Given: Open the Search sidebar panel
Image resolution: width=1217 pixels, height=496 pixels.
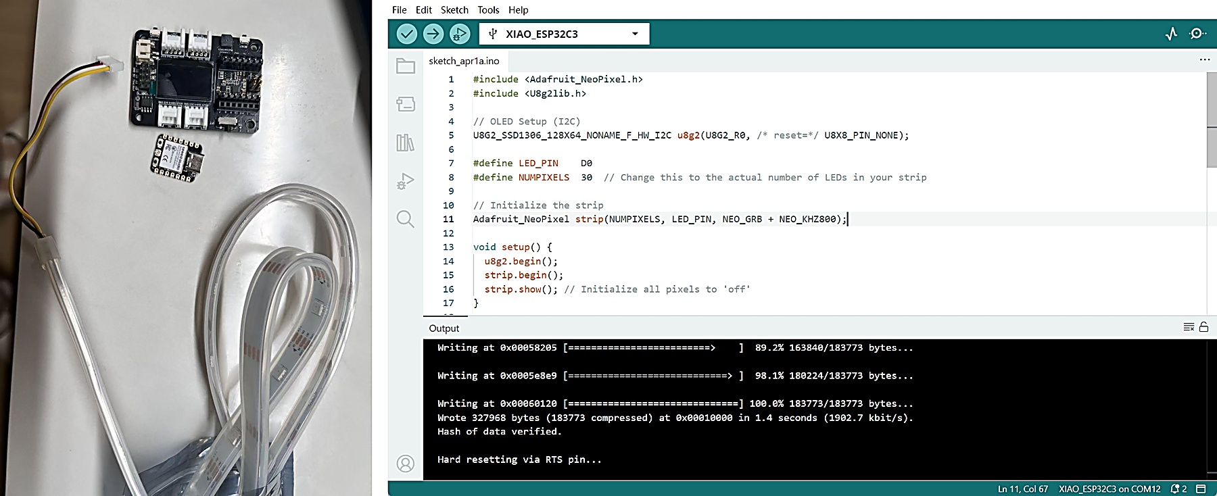Looking at the screenshot, I should (x=406, y=219).
